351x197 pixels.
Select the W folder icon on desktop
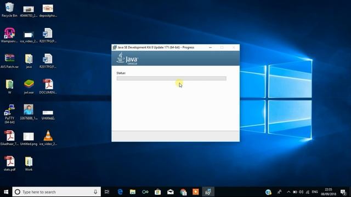(9, 86)
